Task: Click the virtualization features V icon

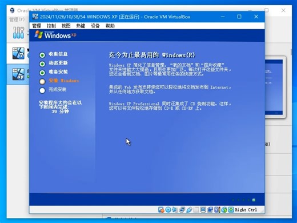Action: tap(217, 210)
